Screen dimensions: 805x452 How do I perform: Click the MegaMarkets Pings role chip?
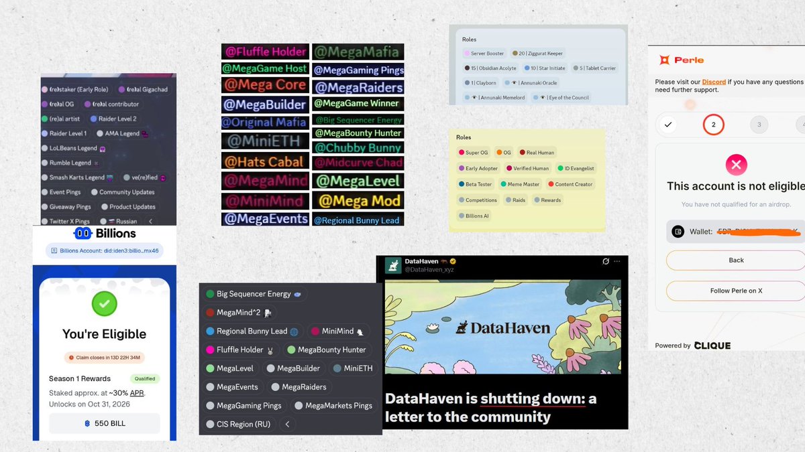point(334,405)
